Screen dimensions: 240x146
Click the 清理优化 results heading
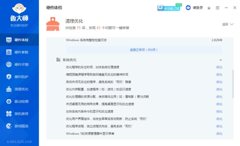pyautogui.click(x=74, y=21)
